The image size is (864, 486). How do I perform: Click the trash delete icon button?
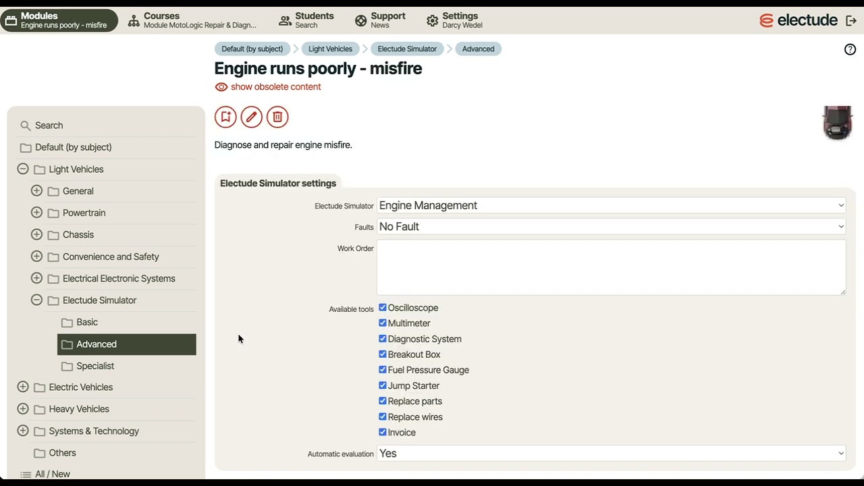tap(277, 117)
